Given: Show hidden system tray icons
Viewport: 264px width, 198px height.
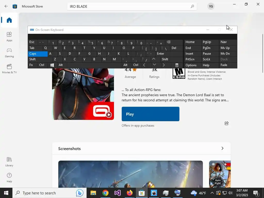Looking at the screenshot, I should click(x=212, y=193).
